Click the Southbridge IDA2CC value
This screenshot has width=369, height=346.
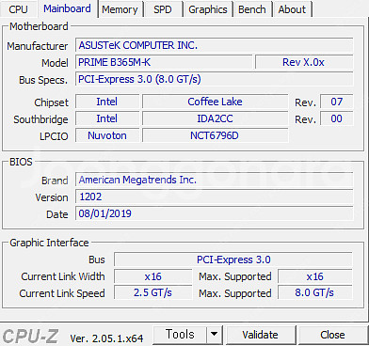pos(215,118)
